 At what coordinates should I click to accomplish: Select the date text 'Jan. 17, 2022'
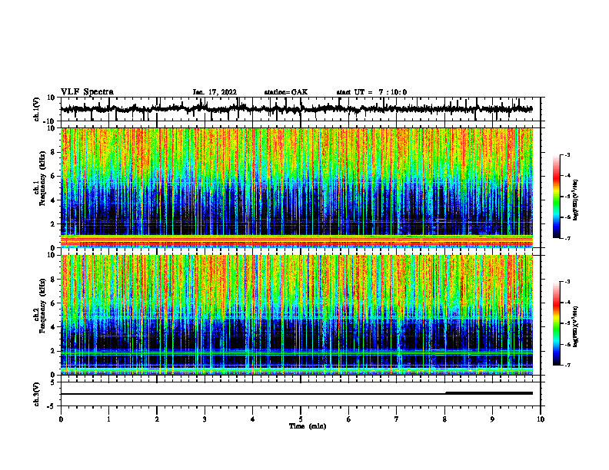pos(215,92)
